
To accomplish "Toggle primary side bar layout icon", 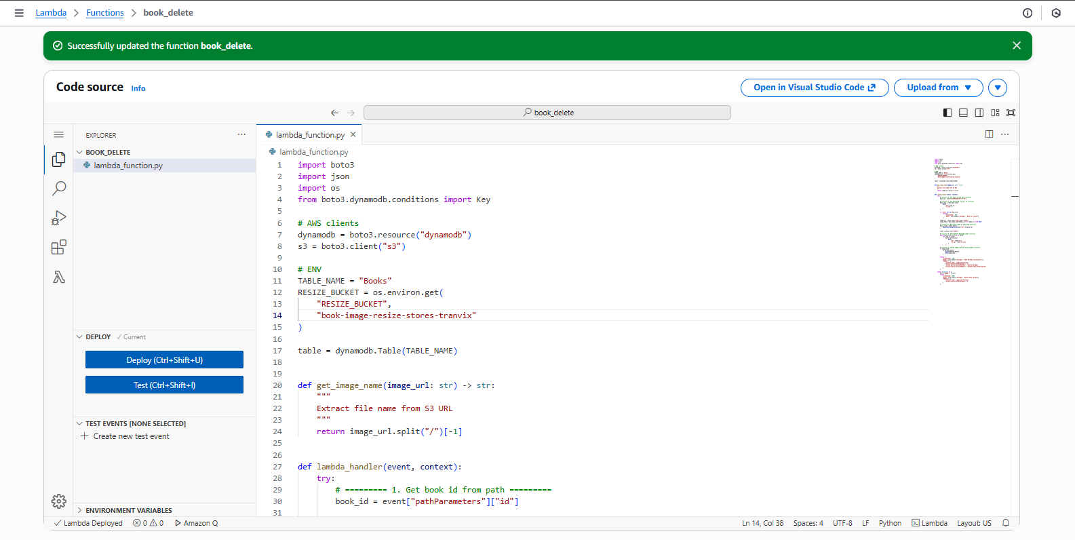I will 947,113.
